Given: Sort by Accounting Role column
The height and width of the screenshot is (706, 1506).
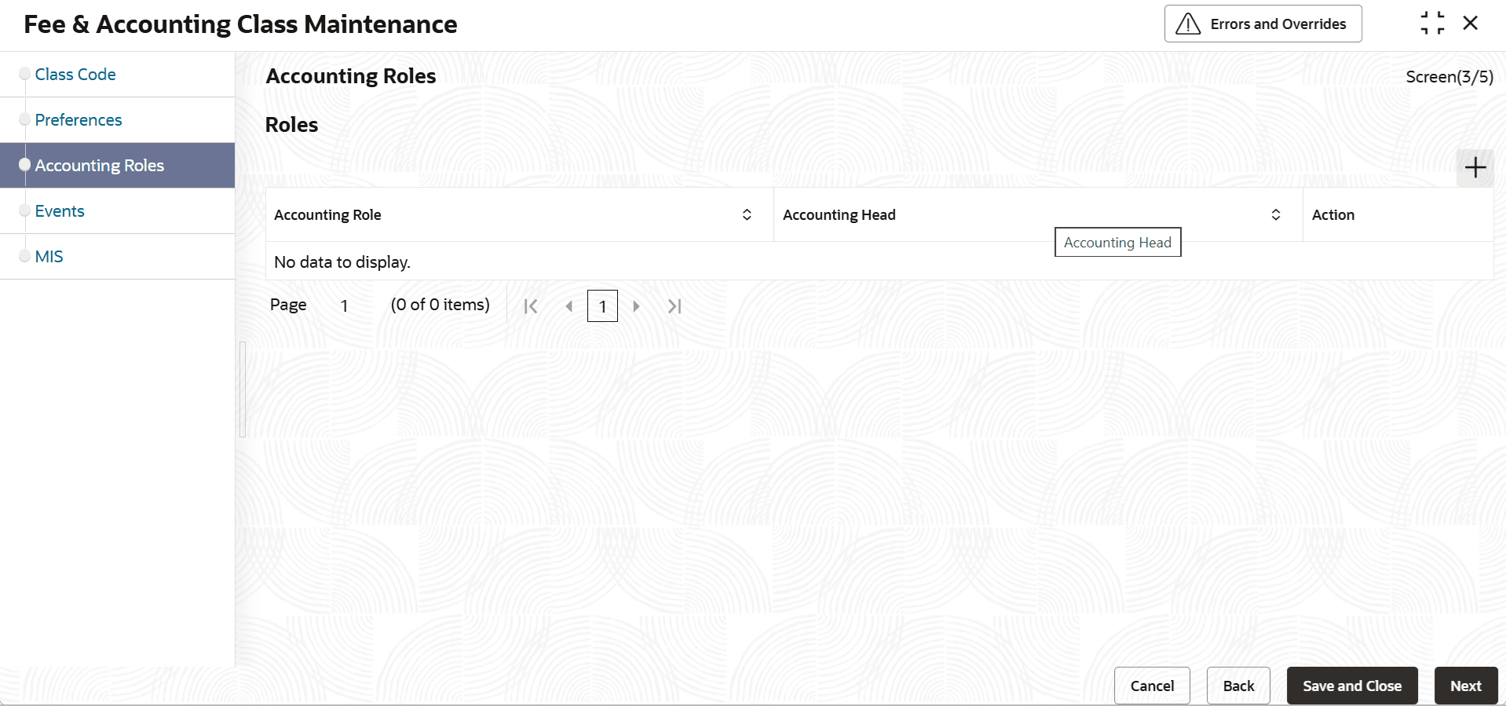Looking at the screenshot, I should click(x=747, y=215).
